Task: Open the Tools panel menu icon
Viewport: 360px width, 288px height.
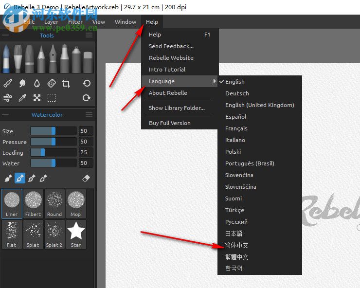Action: click(x=89, y=35)
